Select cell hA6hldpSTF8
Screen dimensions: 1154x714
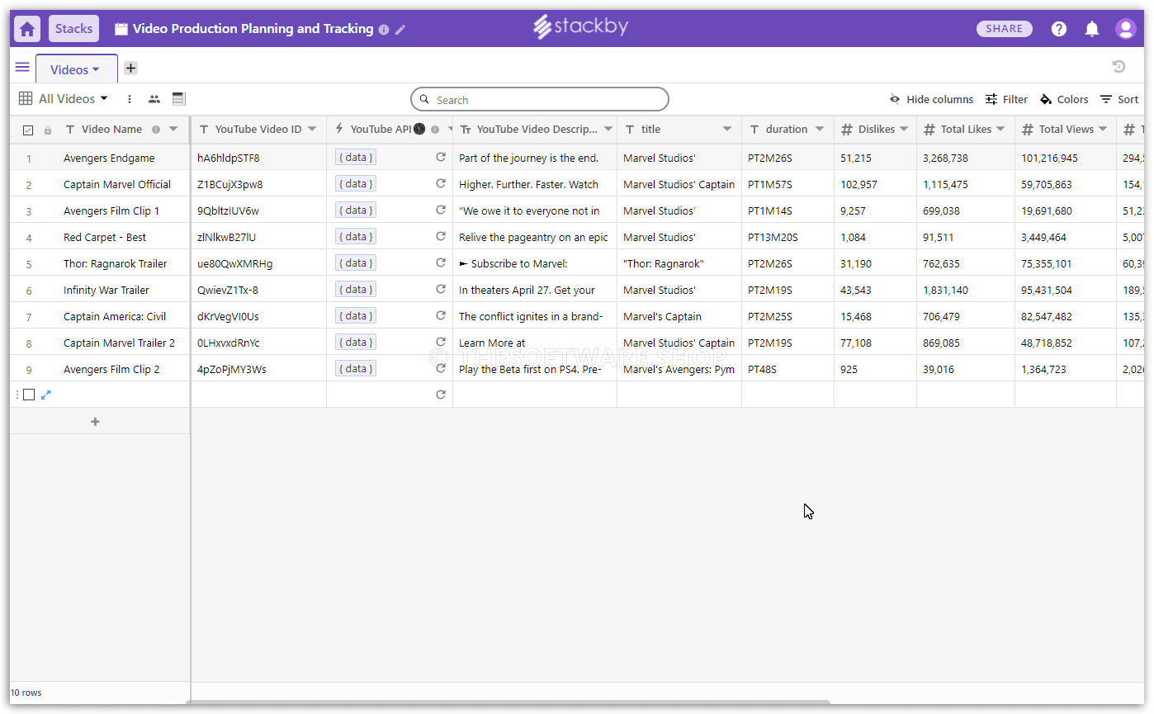(x=258, y=158)
